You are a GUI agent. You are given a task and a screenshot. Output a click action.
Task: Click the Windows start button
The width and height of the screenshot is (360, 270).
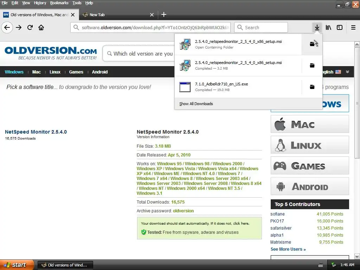17,265
